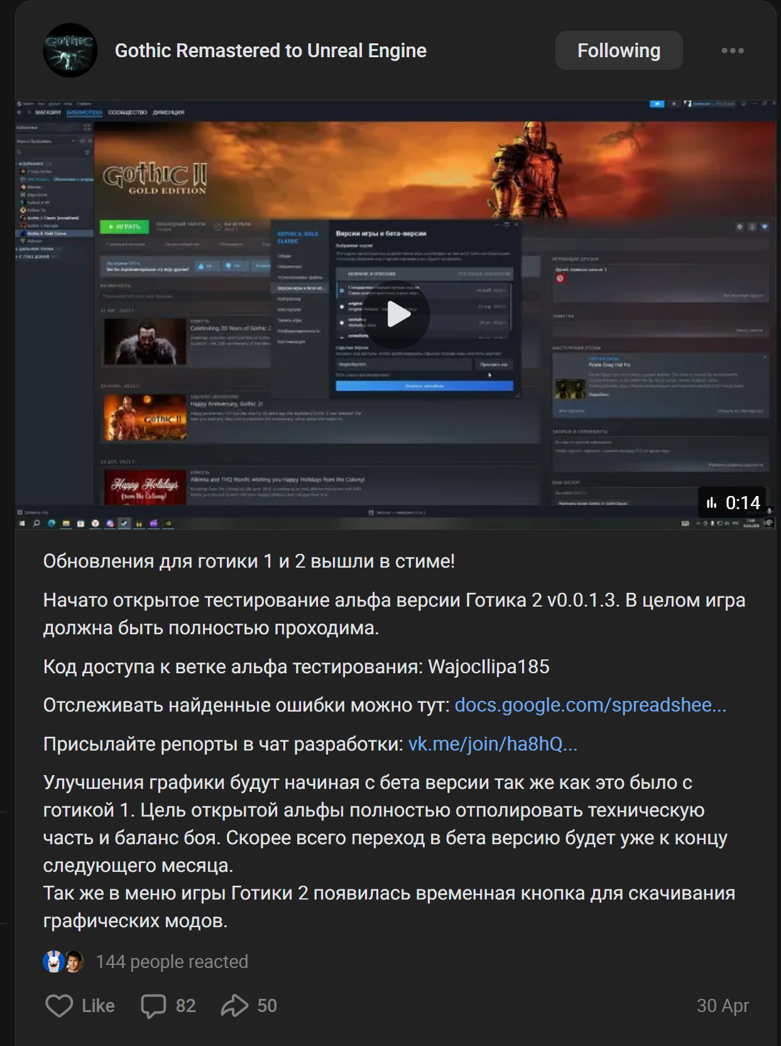Click the Following button

pyautogui.click(x=619, y=50)
